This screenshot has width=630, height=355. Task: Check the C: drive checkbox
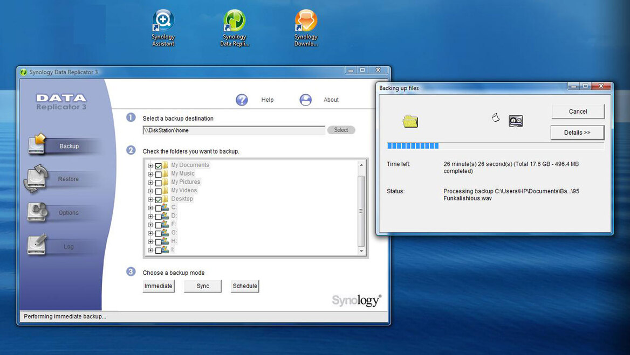click(158, 208)
